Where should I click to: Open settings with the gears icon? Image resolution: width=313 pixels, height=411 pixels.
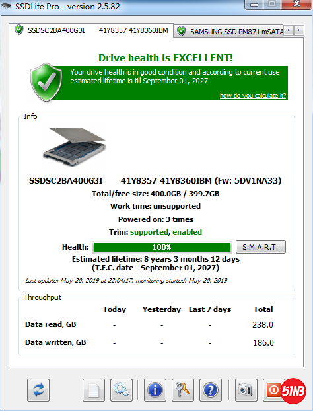point(122,390)
